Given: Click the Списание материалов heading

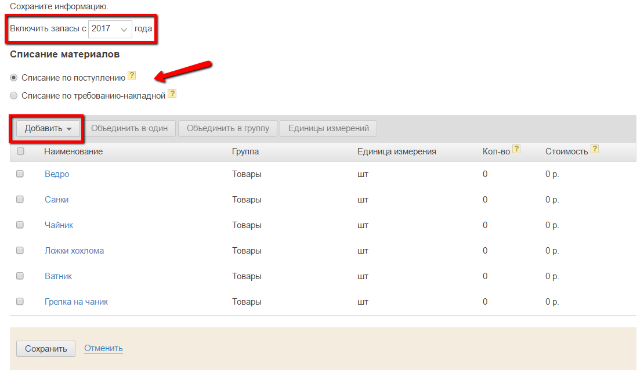Looking at the screenshot, I should [x=65, y=54].
